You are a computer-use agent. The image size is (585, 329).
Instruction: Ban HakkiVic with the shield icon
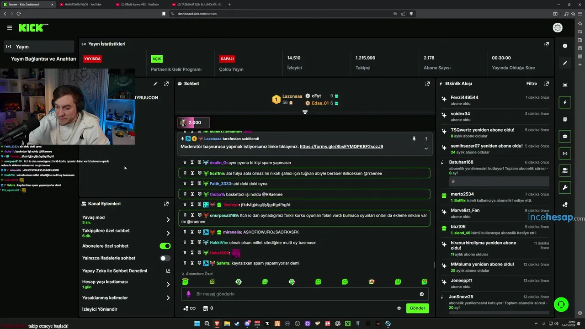pyautogui.click(x=199, y=243)
